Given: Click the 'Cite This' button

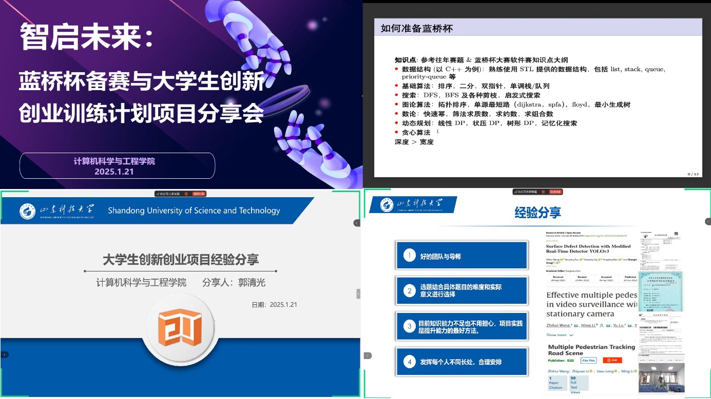Looking at the screenshot, I should click(588, 361).
